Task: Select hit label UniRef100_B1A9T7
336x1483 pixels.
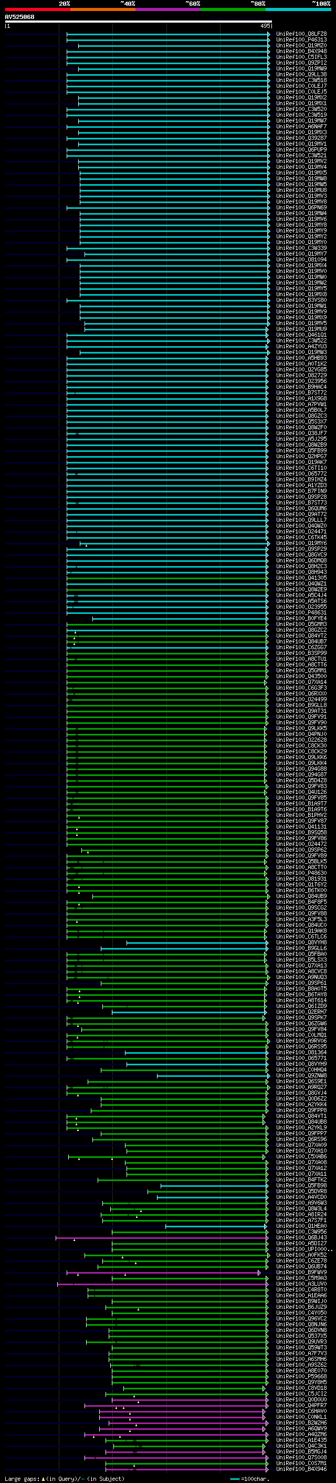Action: 301,804
